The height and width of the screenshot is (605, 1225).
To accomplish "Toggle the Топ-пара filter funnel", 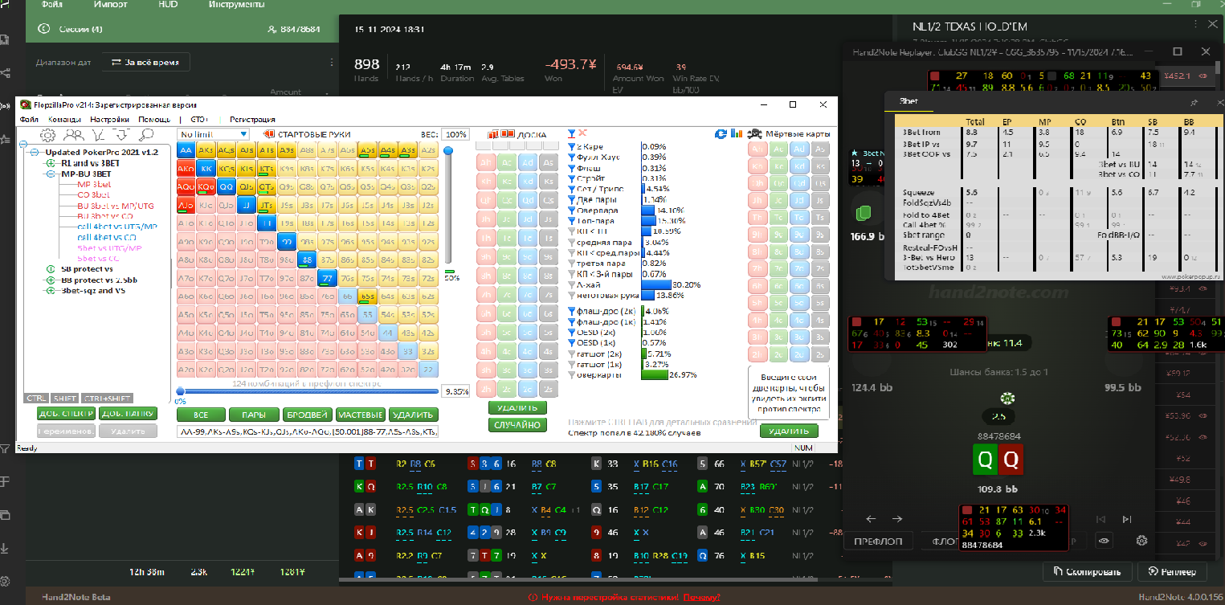I will 572,221.
